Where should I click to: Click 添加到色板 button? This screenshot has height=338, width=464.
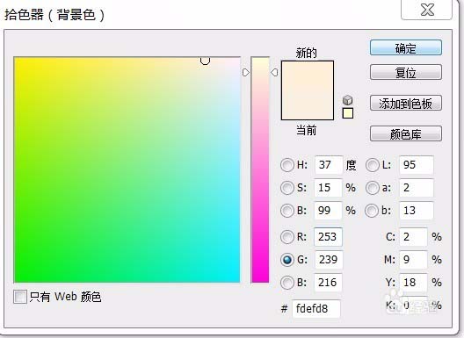406,103
